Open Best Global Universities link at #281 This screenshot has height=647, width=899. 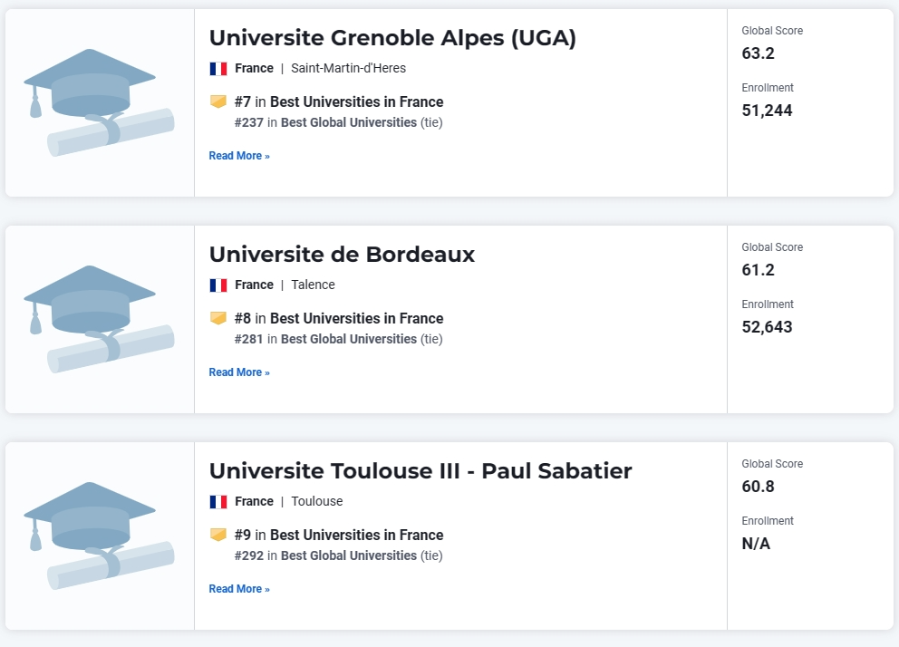pyautogui.click(x=349, y=339)
